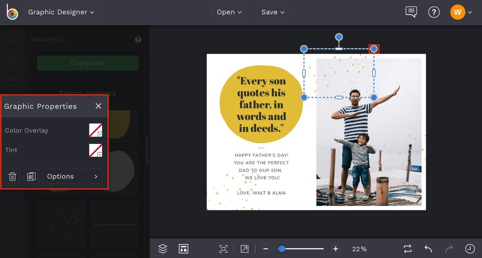Click the zoom in plus button
482x258 pixels.
[x=335, y=249]
